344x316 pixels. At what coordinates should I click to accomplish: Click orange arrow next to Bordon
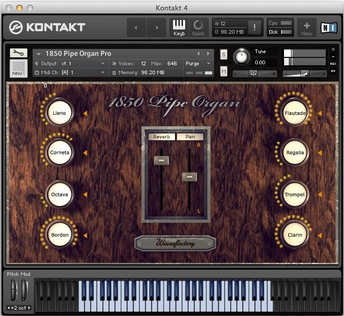85,235
